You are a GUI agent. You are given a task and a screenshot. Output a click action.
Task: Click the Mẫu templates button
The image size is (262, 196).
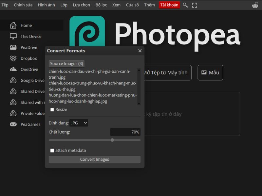tap(210, 73)
